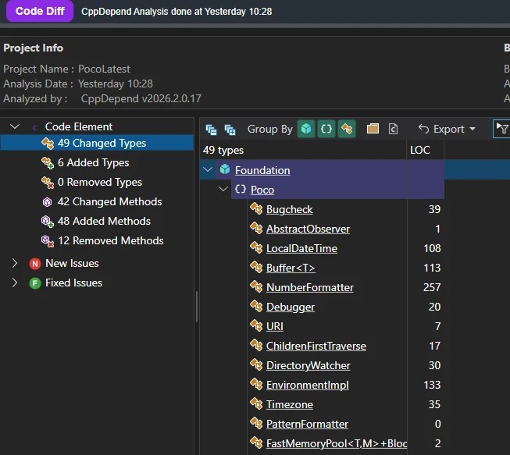Viewport: 510px width, 455px height.
Task: Open the EnvironmentImpl type link
Action: (308, 385)
